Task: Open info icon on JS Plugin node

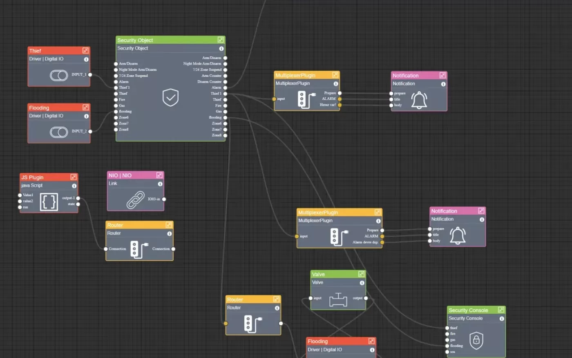Action: (74, 186)
